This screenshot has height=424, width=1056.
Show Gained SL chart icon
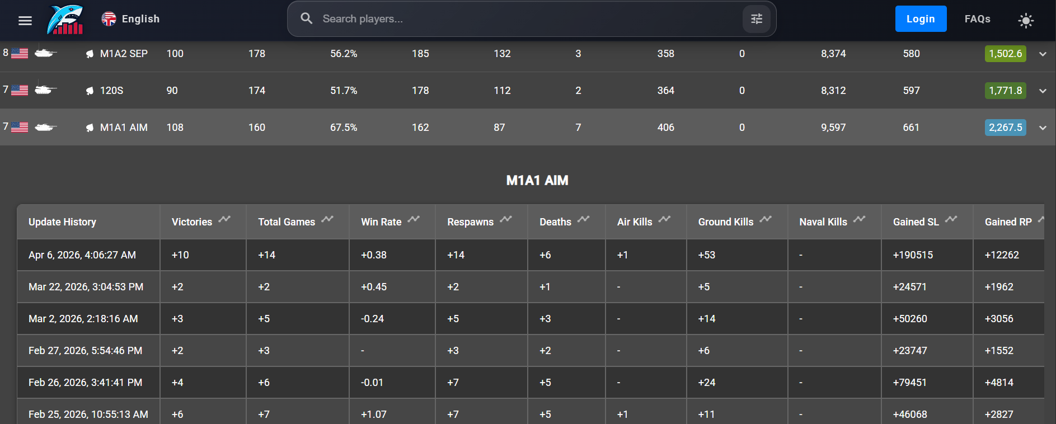951,219
